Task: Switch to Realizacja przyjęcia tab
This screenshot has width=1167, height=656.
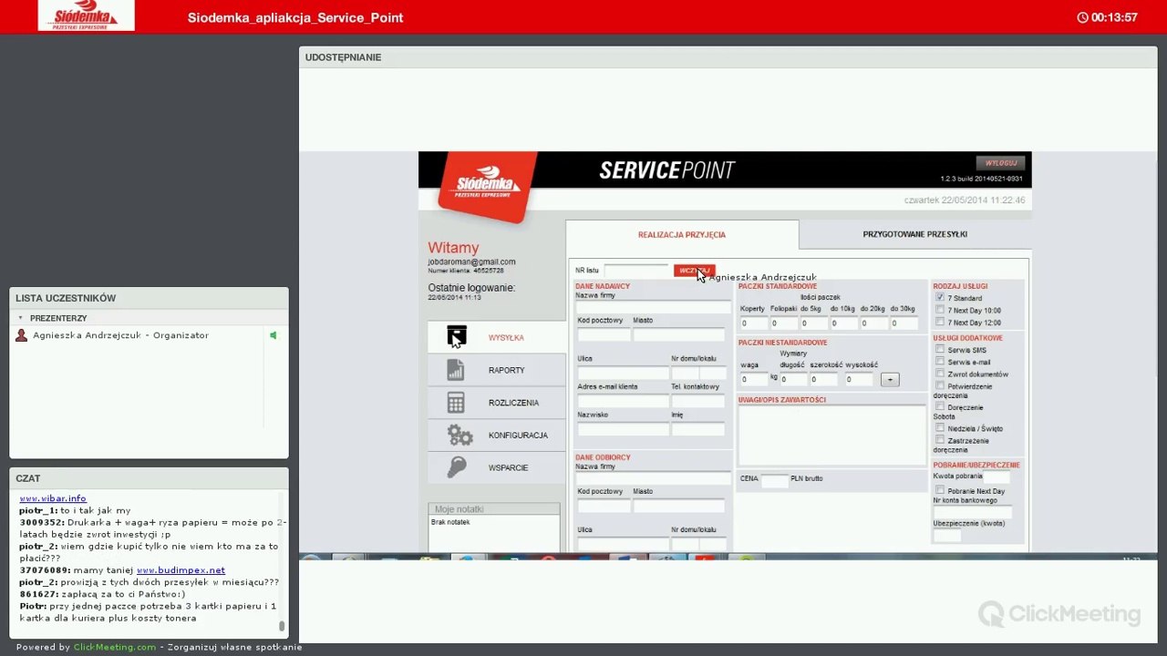Action: (x=682, y=234)
